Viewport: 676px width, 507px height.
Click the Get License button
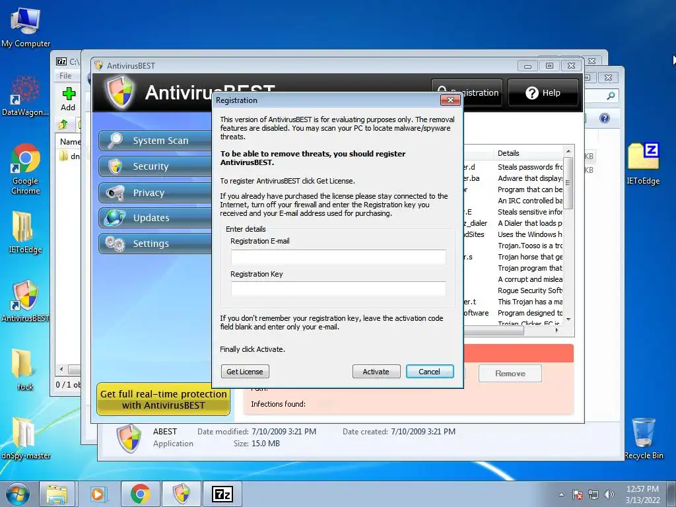tap(245, 372)
